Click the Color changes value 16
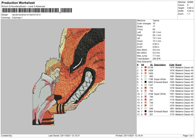This screenshot has height=138, width=195. pyautogui.click(x=154, y=23)
